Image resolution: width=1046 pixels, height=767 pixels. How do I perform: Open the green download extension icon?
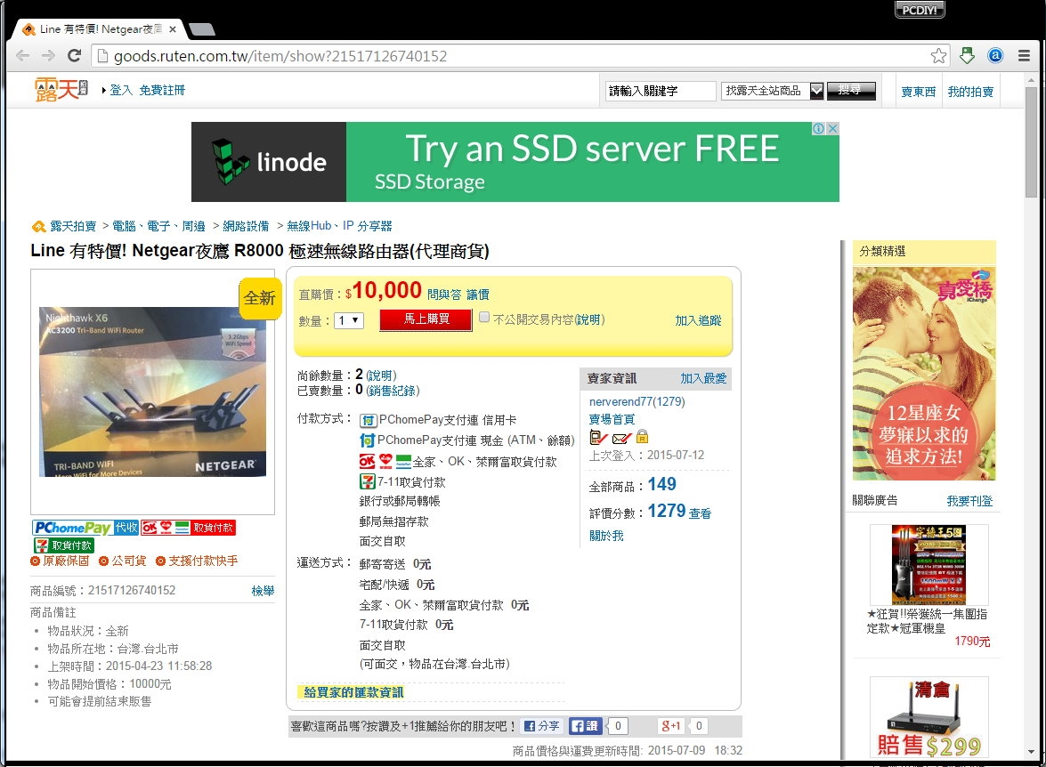click(x=968, y=56)
